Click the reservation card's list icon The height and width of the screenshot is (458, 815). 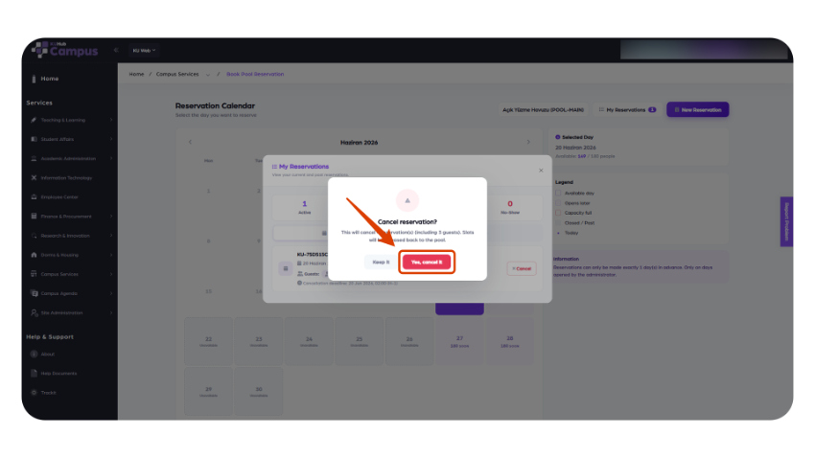click(x=286, y=268)
